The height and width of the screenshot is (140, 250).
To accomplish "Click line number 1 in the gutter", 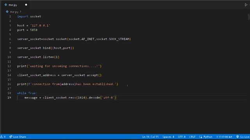I will coord(10,16).
